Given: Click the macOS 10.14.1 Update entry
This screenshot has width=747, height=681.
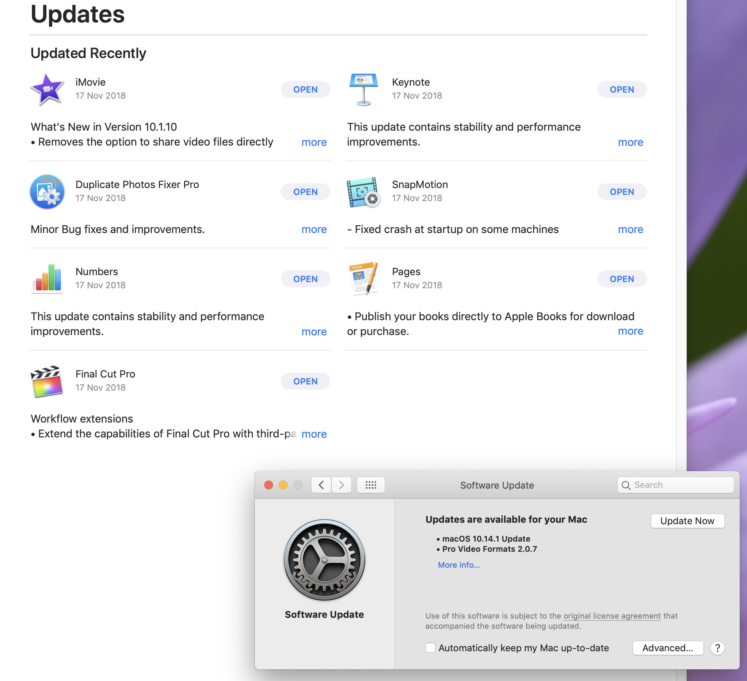Looking at the screenshot, I should pos(486,539).
